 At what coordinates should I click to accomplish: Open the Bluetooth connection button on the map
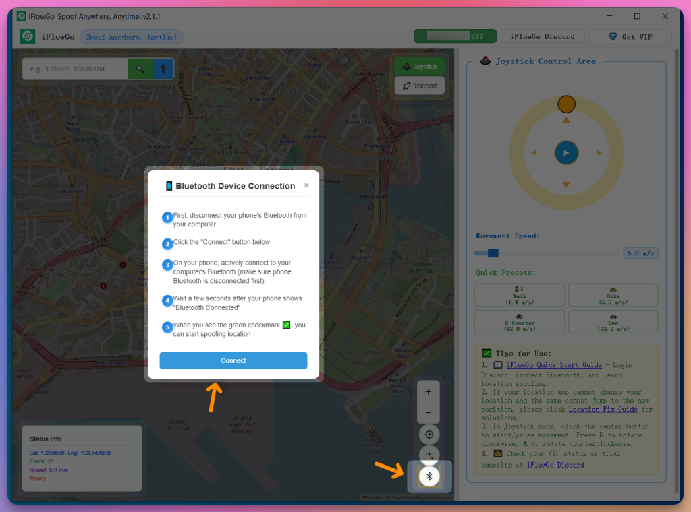[429, 476]
